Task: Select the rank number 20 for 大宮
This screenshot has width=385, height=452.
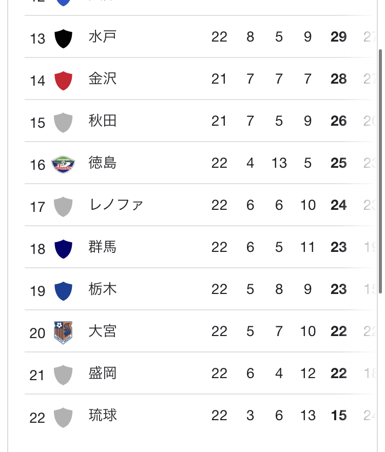Action: pyautogui.click(x=37, y=333)
